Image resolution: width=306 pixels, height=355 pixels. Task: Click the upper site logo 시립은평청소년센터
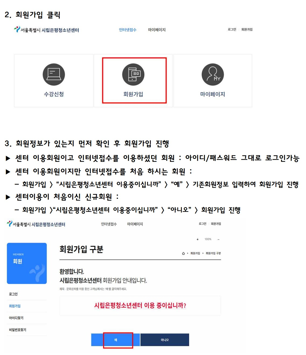pos(47,30)
